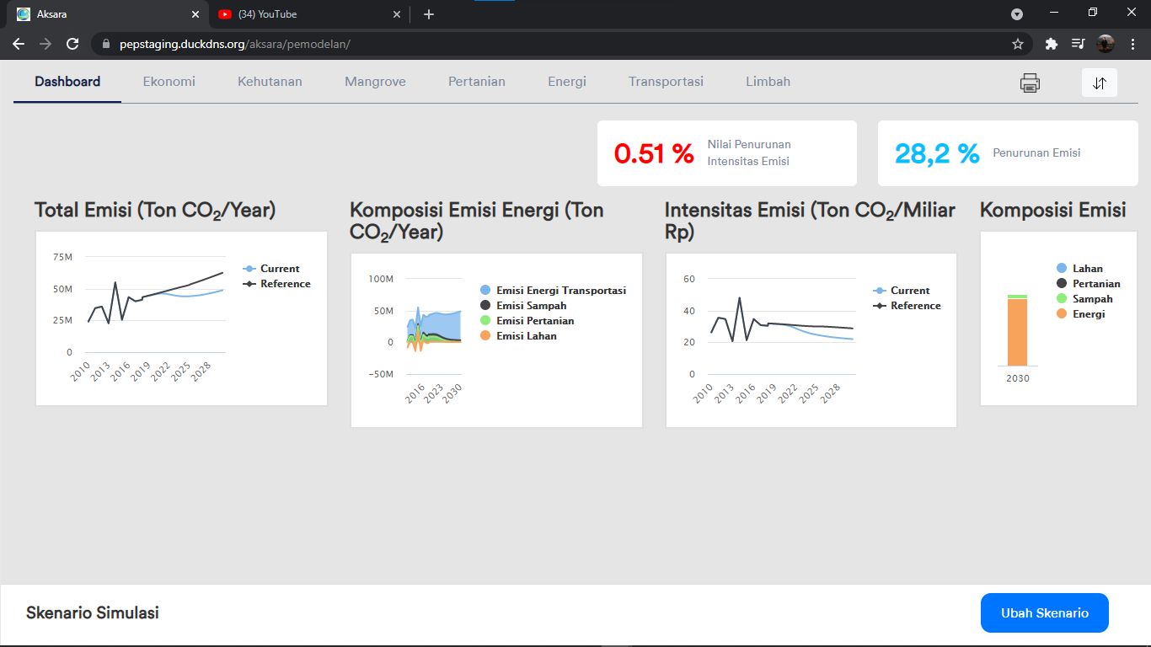The width and height of the screenshot is (1151, 647).
Task: Select the Pertanian tab
Action: click(477, 82)
